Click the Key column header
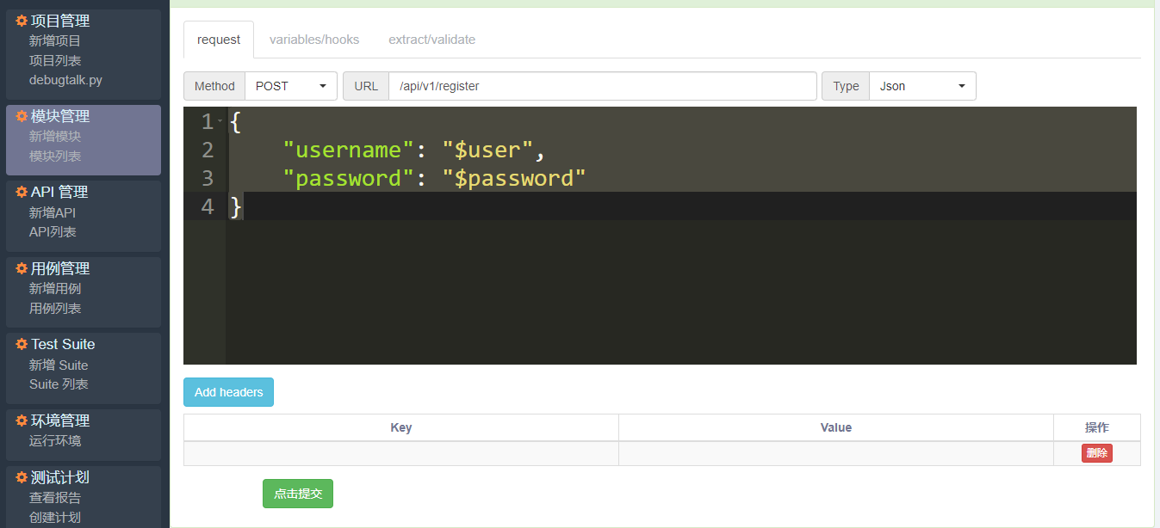 (x=401, y=427)
